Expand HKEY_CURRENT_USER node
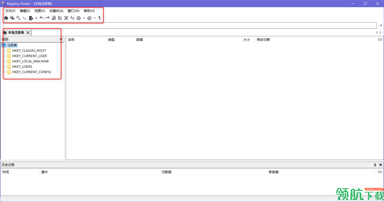This screenshot has height=202, width=384. click(3, 56)
